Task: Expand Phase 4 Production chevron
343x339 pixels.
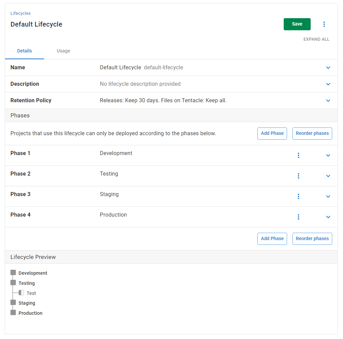Action: [328, 217]
